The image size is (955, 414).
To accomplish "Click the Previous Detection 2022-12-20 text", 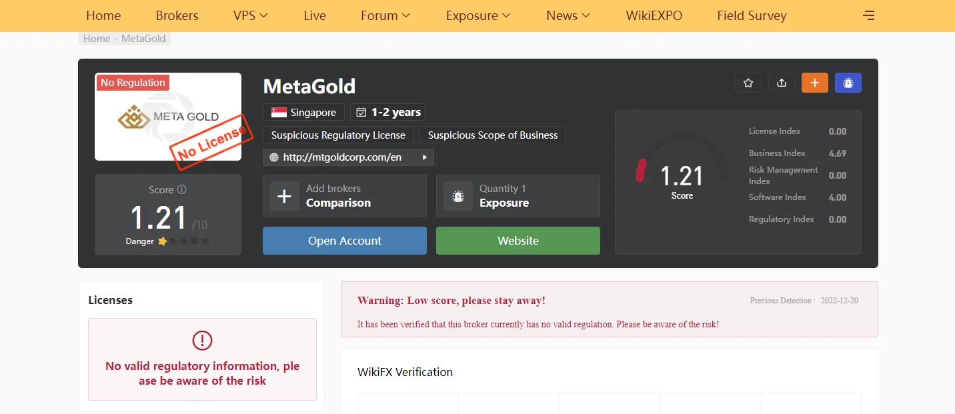I will (804, 301).
